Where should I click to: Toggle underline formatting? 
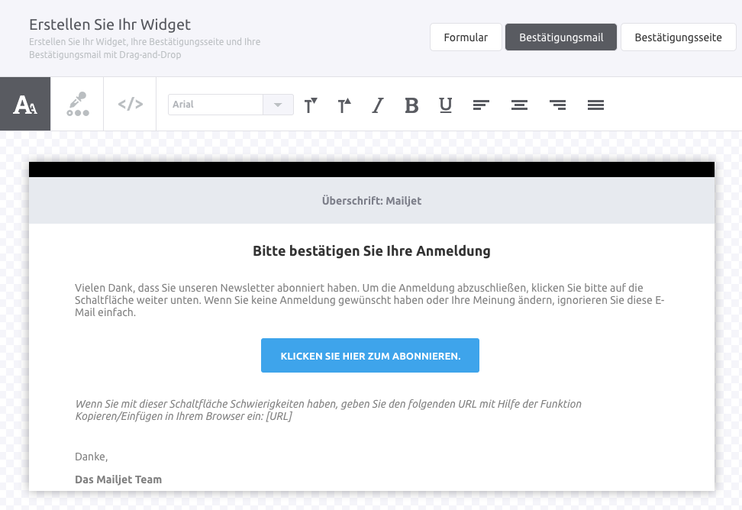tap(446, 105)
